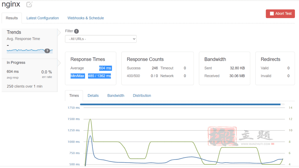This screenshot has height=168, width=299.
Task: Click the question mark icon on Trends chart
Action: point(47,51)
